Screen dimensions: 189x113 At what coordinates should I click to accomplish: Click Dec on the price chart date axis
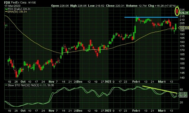coord(80,82)
